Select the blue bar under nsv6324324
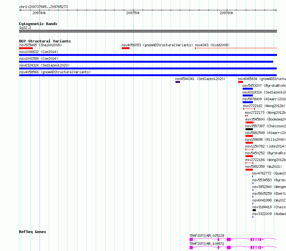Screen dimensions: 286x251 (148, 68)
